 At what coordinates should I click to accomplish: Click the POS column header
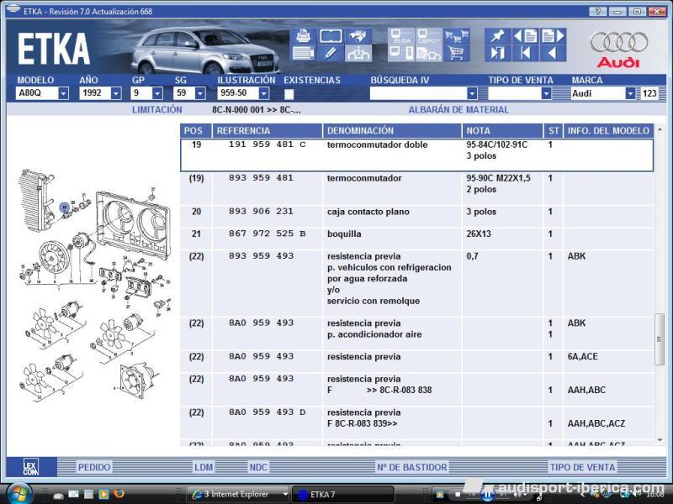pos(196,131)
